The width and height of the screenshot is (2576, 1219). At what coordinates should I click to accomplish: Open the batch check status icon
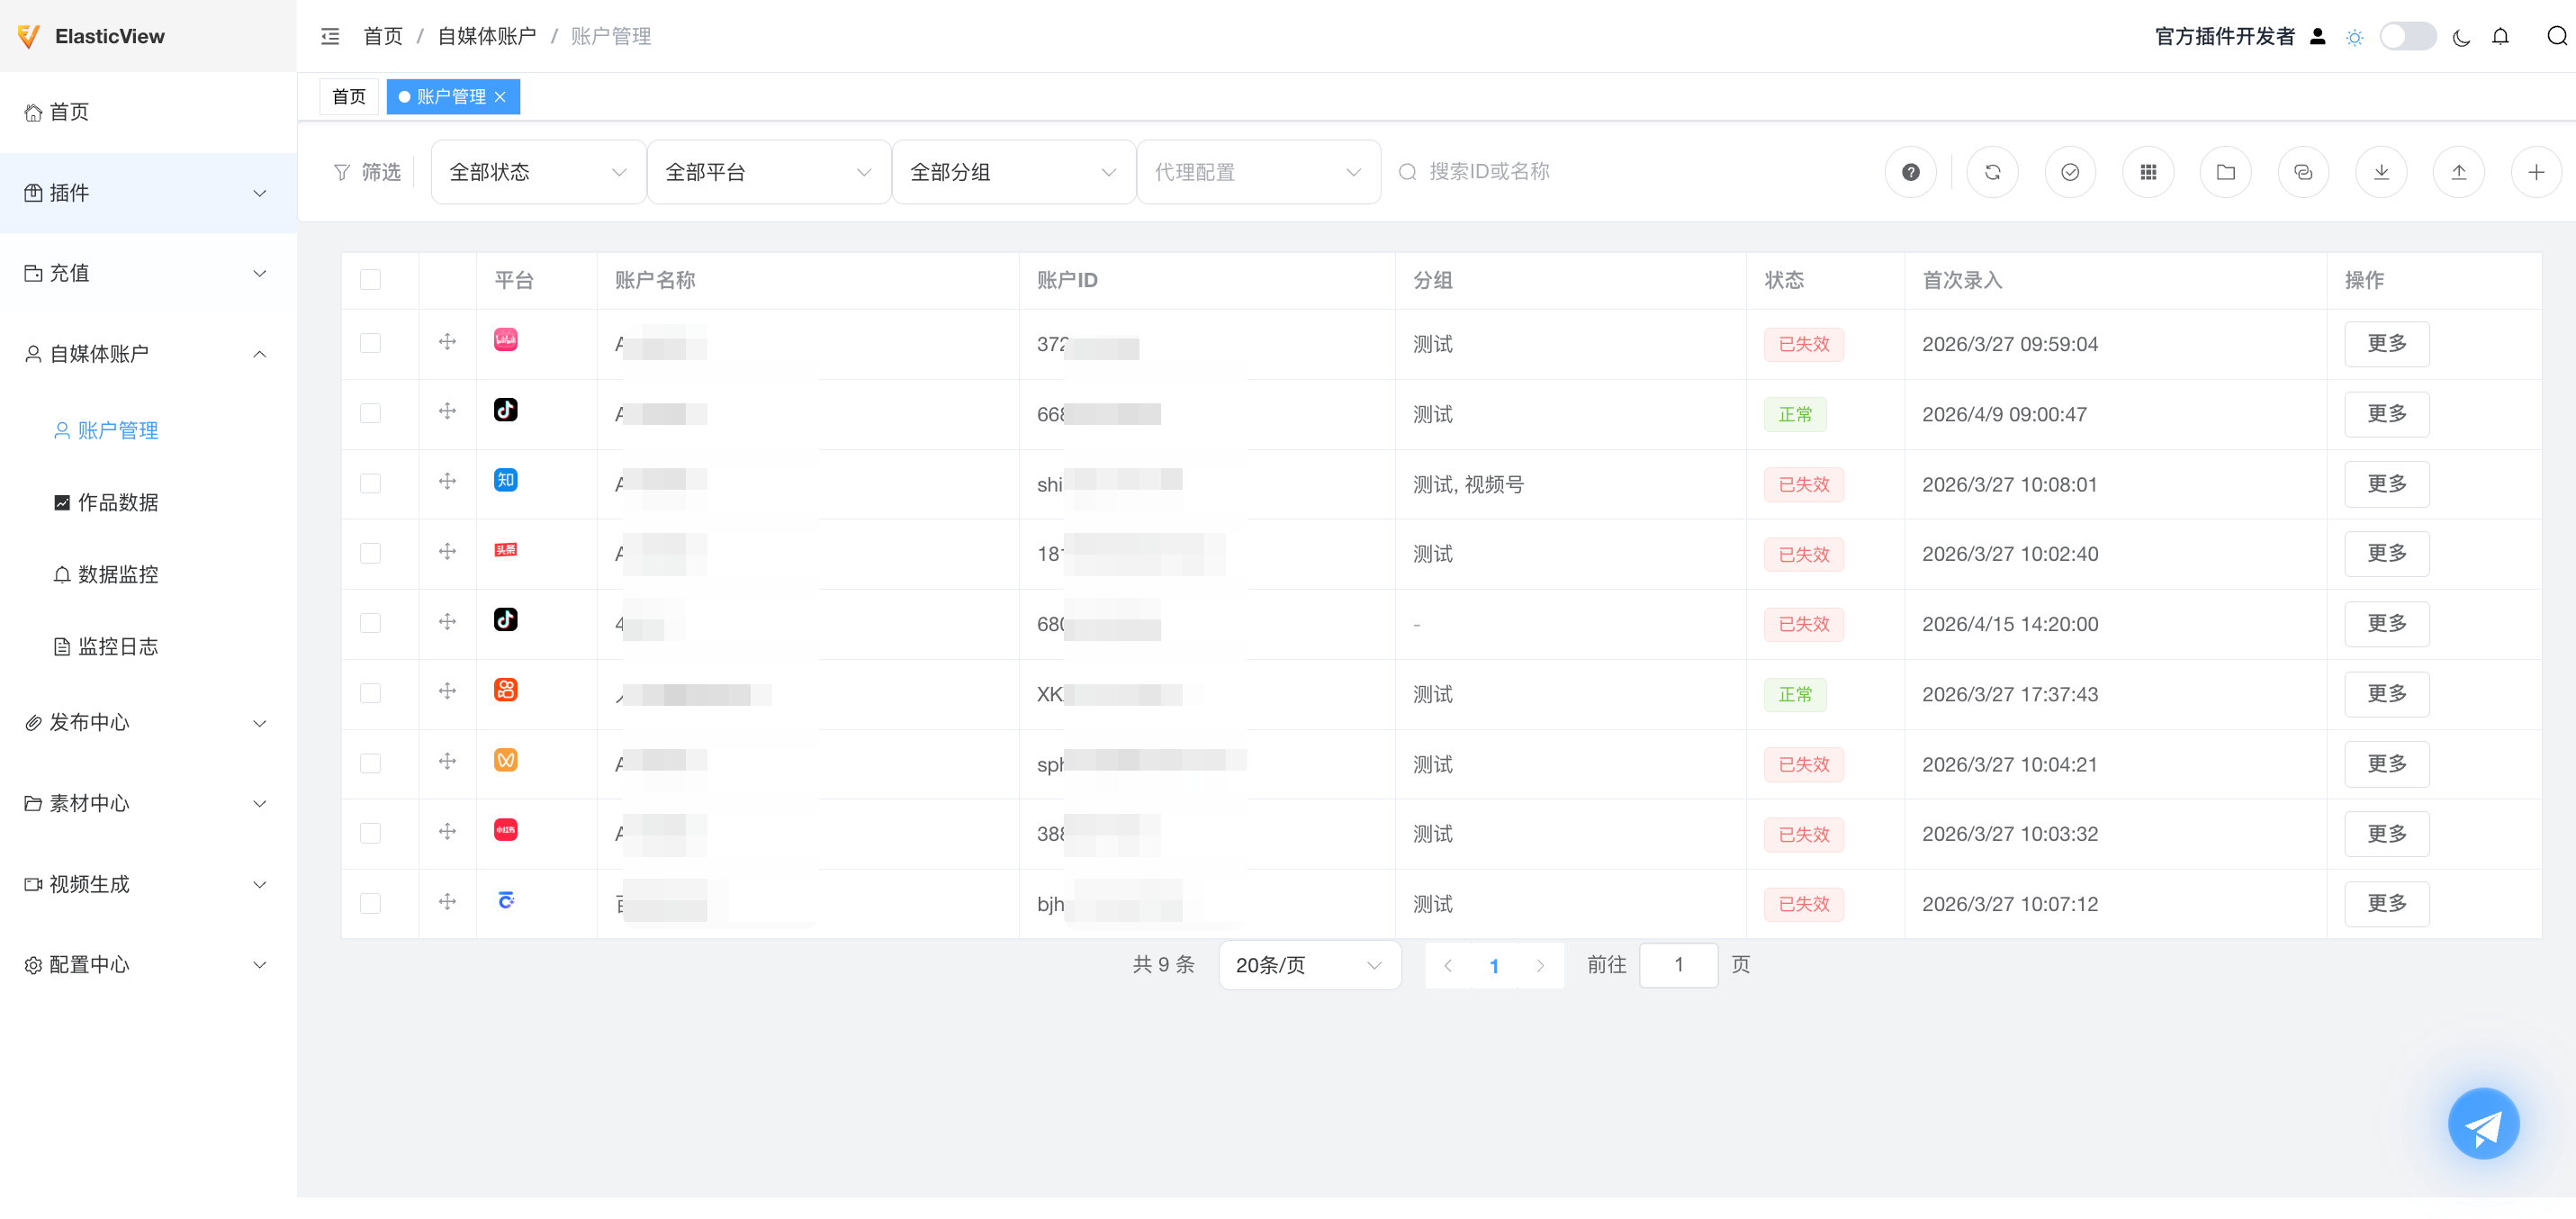point(2070,171)
